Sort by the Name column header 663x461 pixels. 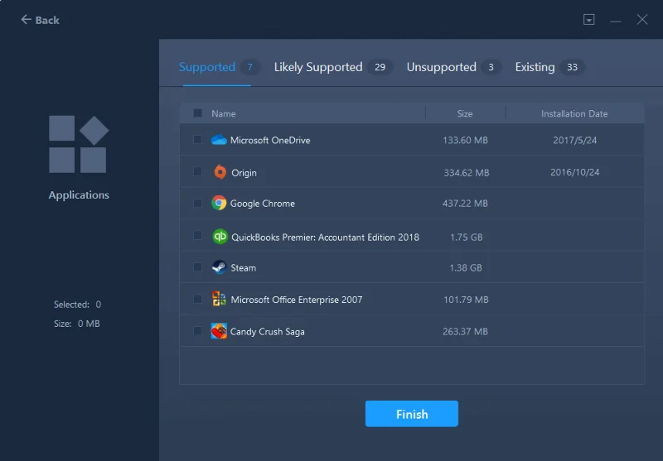[x=223, y=113]
